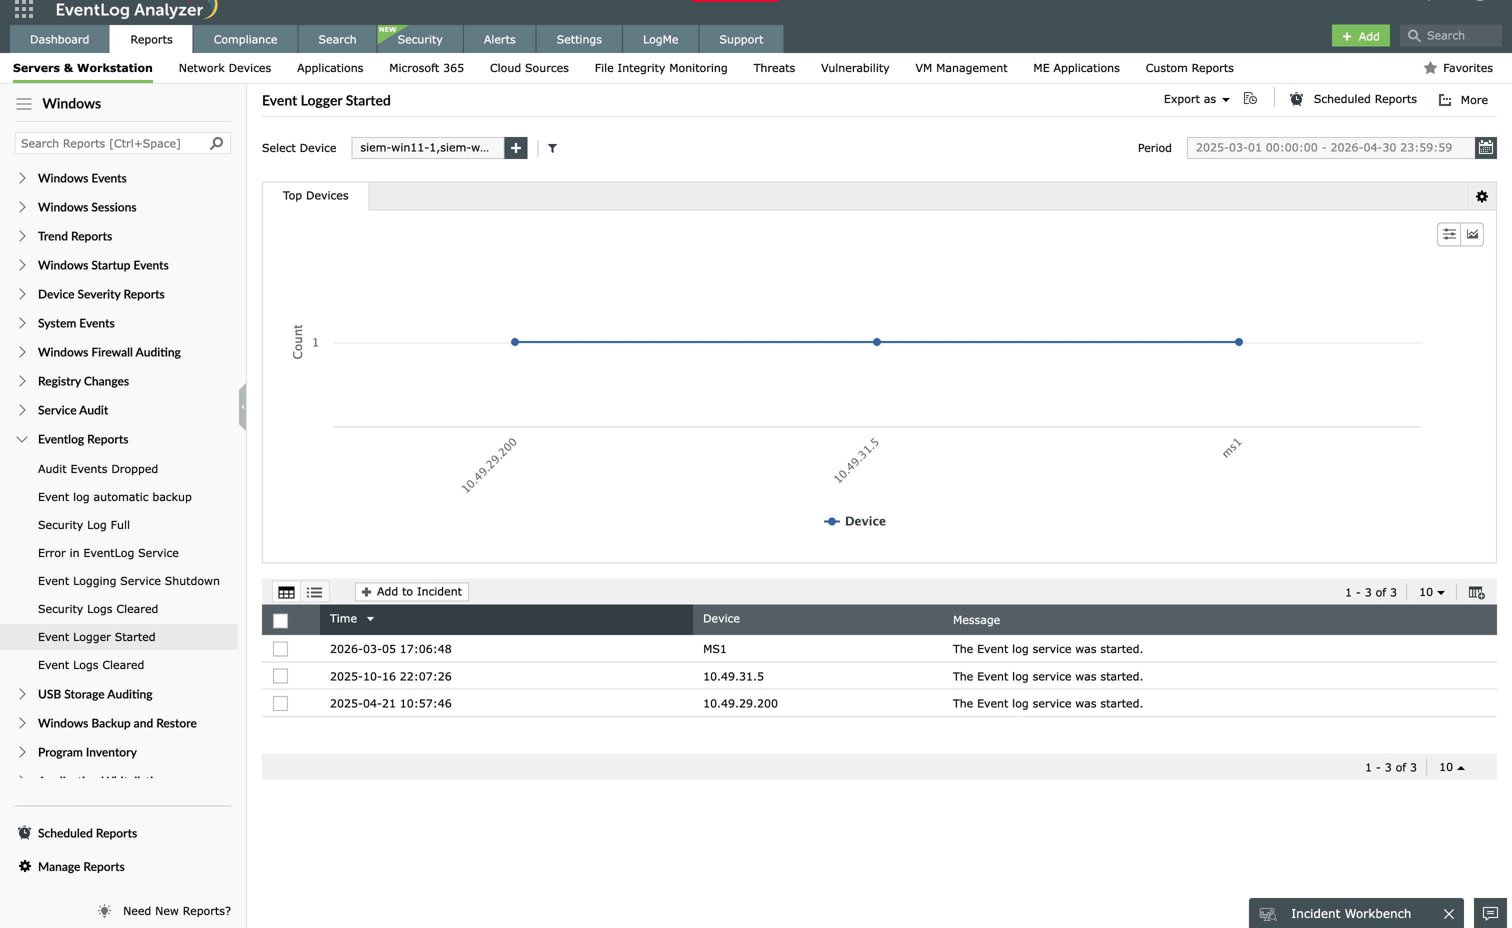The height and width of the screenshot is (928, 1512).
Task: Open the Period calendar picker icon
Action: click(x=1485, y=148)
